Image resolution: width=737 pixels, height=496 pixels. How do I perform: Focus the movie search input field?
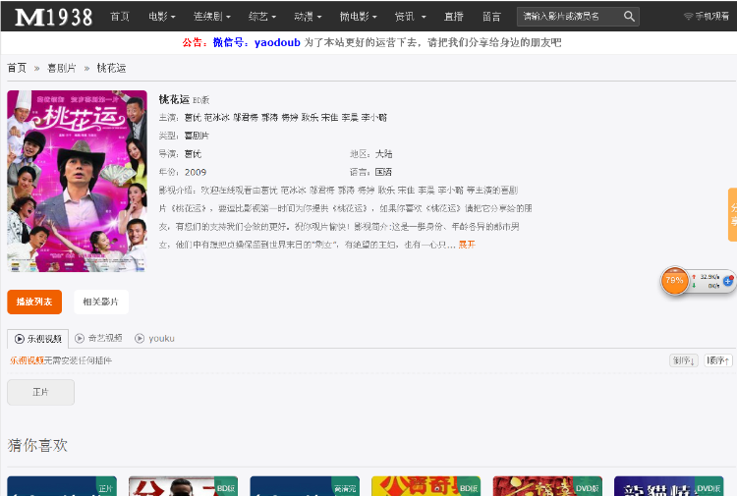point(569,17)
